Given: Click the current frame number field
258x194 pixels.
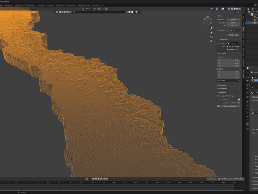Looking at the screenshot, I should (212, 179).
